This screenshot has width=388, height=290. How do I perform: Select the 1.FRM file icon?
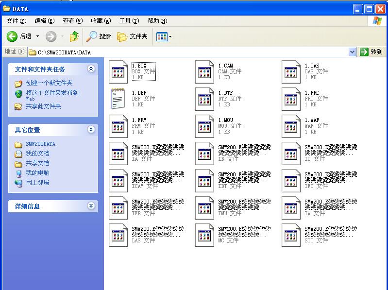coord(118,126)
